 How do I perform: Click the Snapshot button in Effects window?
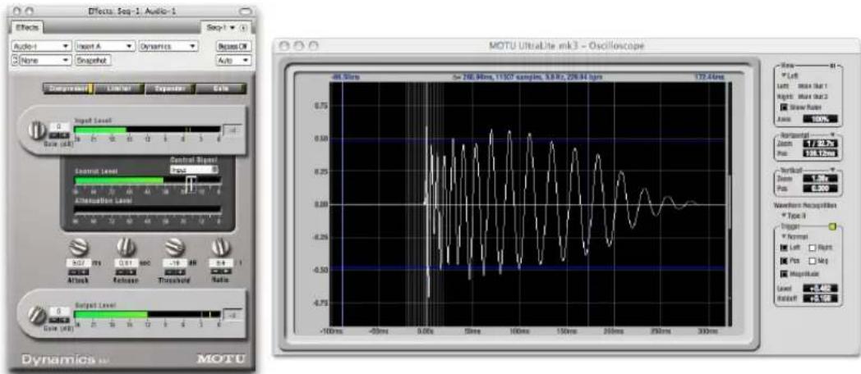point(94,60)
